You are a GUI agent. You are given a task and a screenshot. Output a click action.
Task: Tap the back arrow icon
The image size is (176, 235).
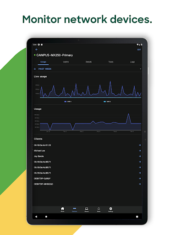click(x=36, y=50)
